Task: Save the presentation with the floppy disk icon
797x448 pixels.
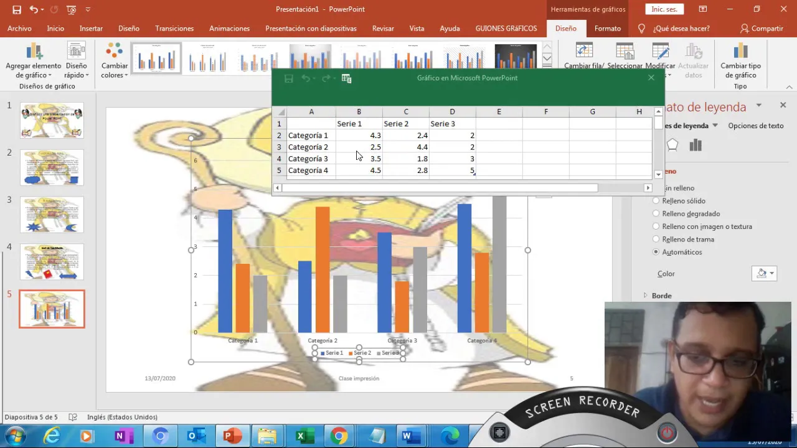Action: point(17,9)
